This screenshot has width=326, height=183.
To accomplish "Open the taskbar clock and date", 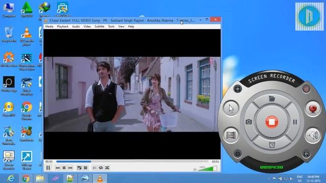I will (313, 178).
